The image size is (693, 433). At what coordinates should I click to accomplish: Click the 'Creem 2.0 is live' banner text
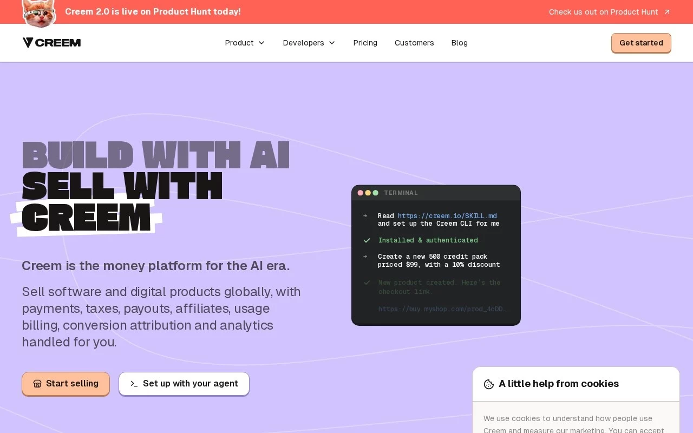[x=153, y=11]
